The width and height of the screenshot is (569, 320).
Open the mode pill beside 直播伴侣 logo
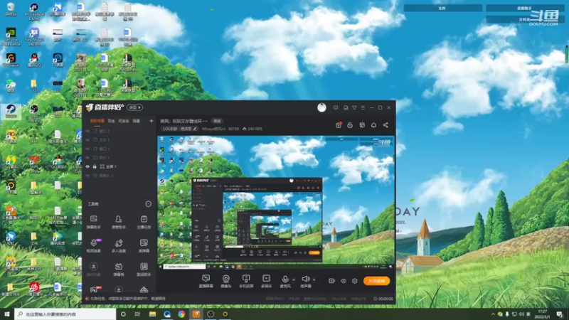[134, 107]
